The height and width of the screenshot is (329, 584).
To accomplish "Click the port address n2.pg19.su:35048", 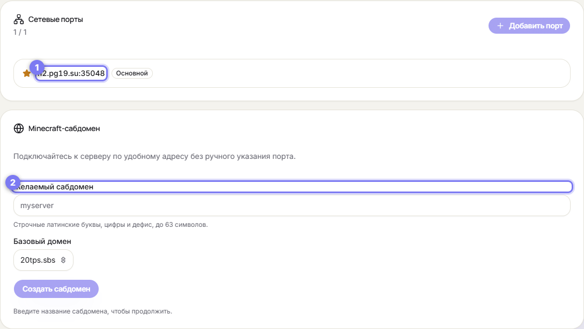I will tap(71, 73).
